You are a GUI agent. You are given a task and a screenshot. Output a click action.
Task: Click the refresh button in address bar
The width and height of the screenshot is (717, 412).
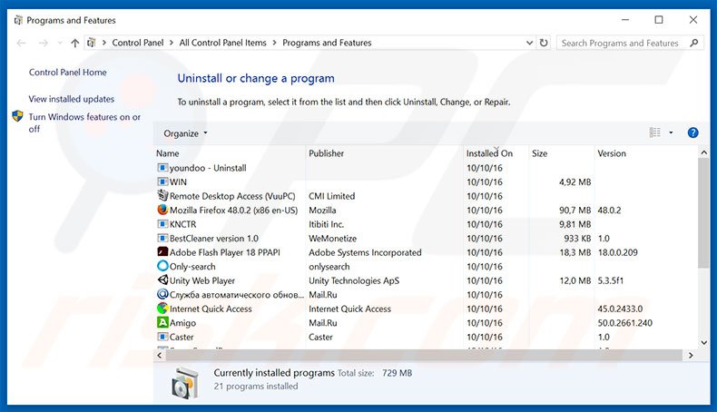tap(544, 43)
